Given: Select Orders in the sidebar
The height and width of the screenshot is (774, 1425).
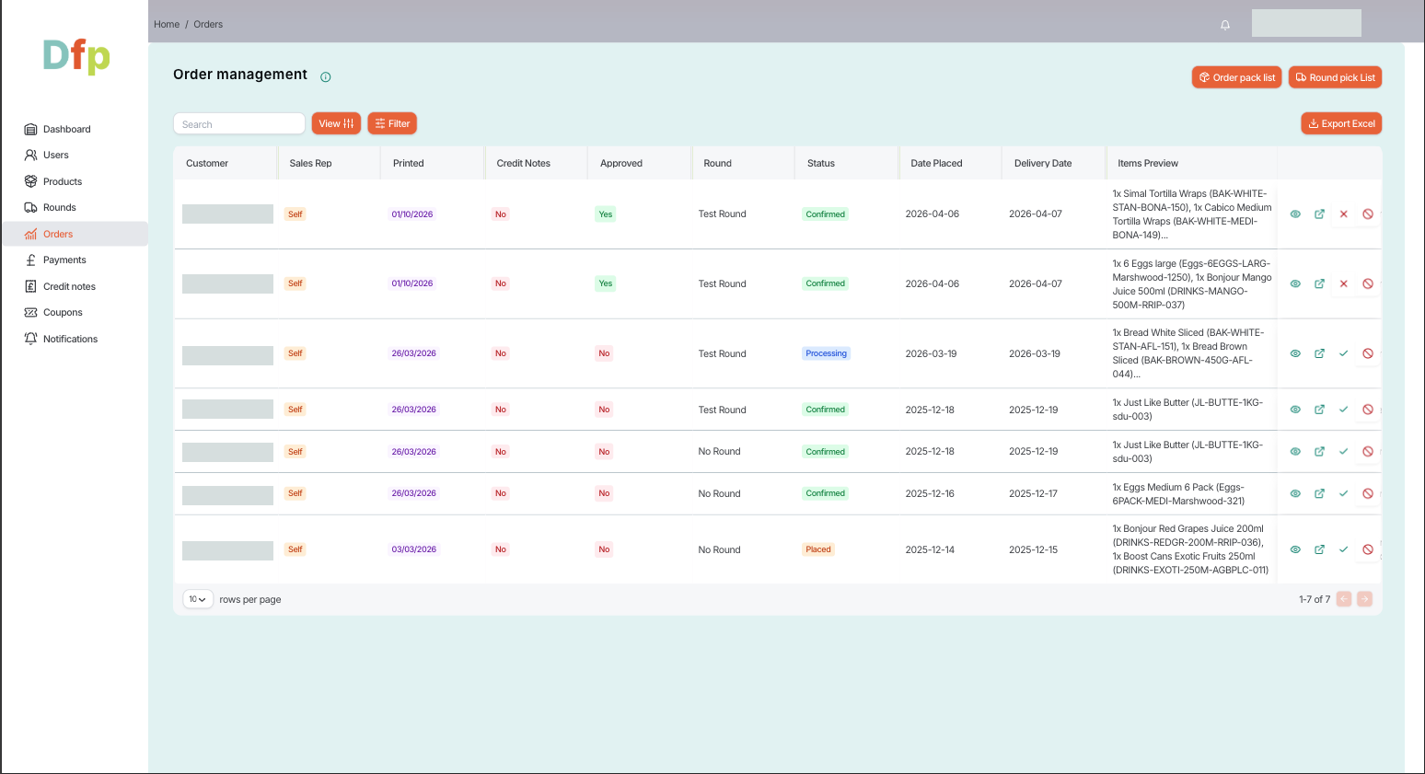Looking at the screenshot, I should click(x=74, y=234).
